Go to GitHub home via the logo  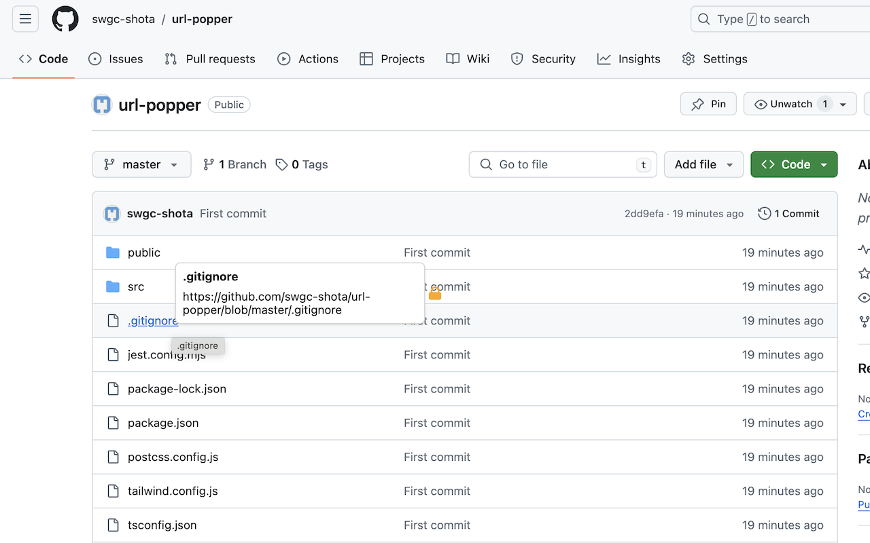click(65, 19)
